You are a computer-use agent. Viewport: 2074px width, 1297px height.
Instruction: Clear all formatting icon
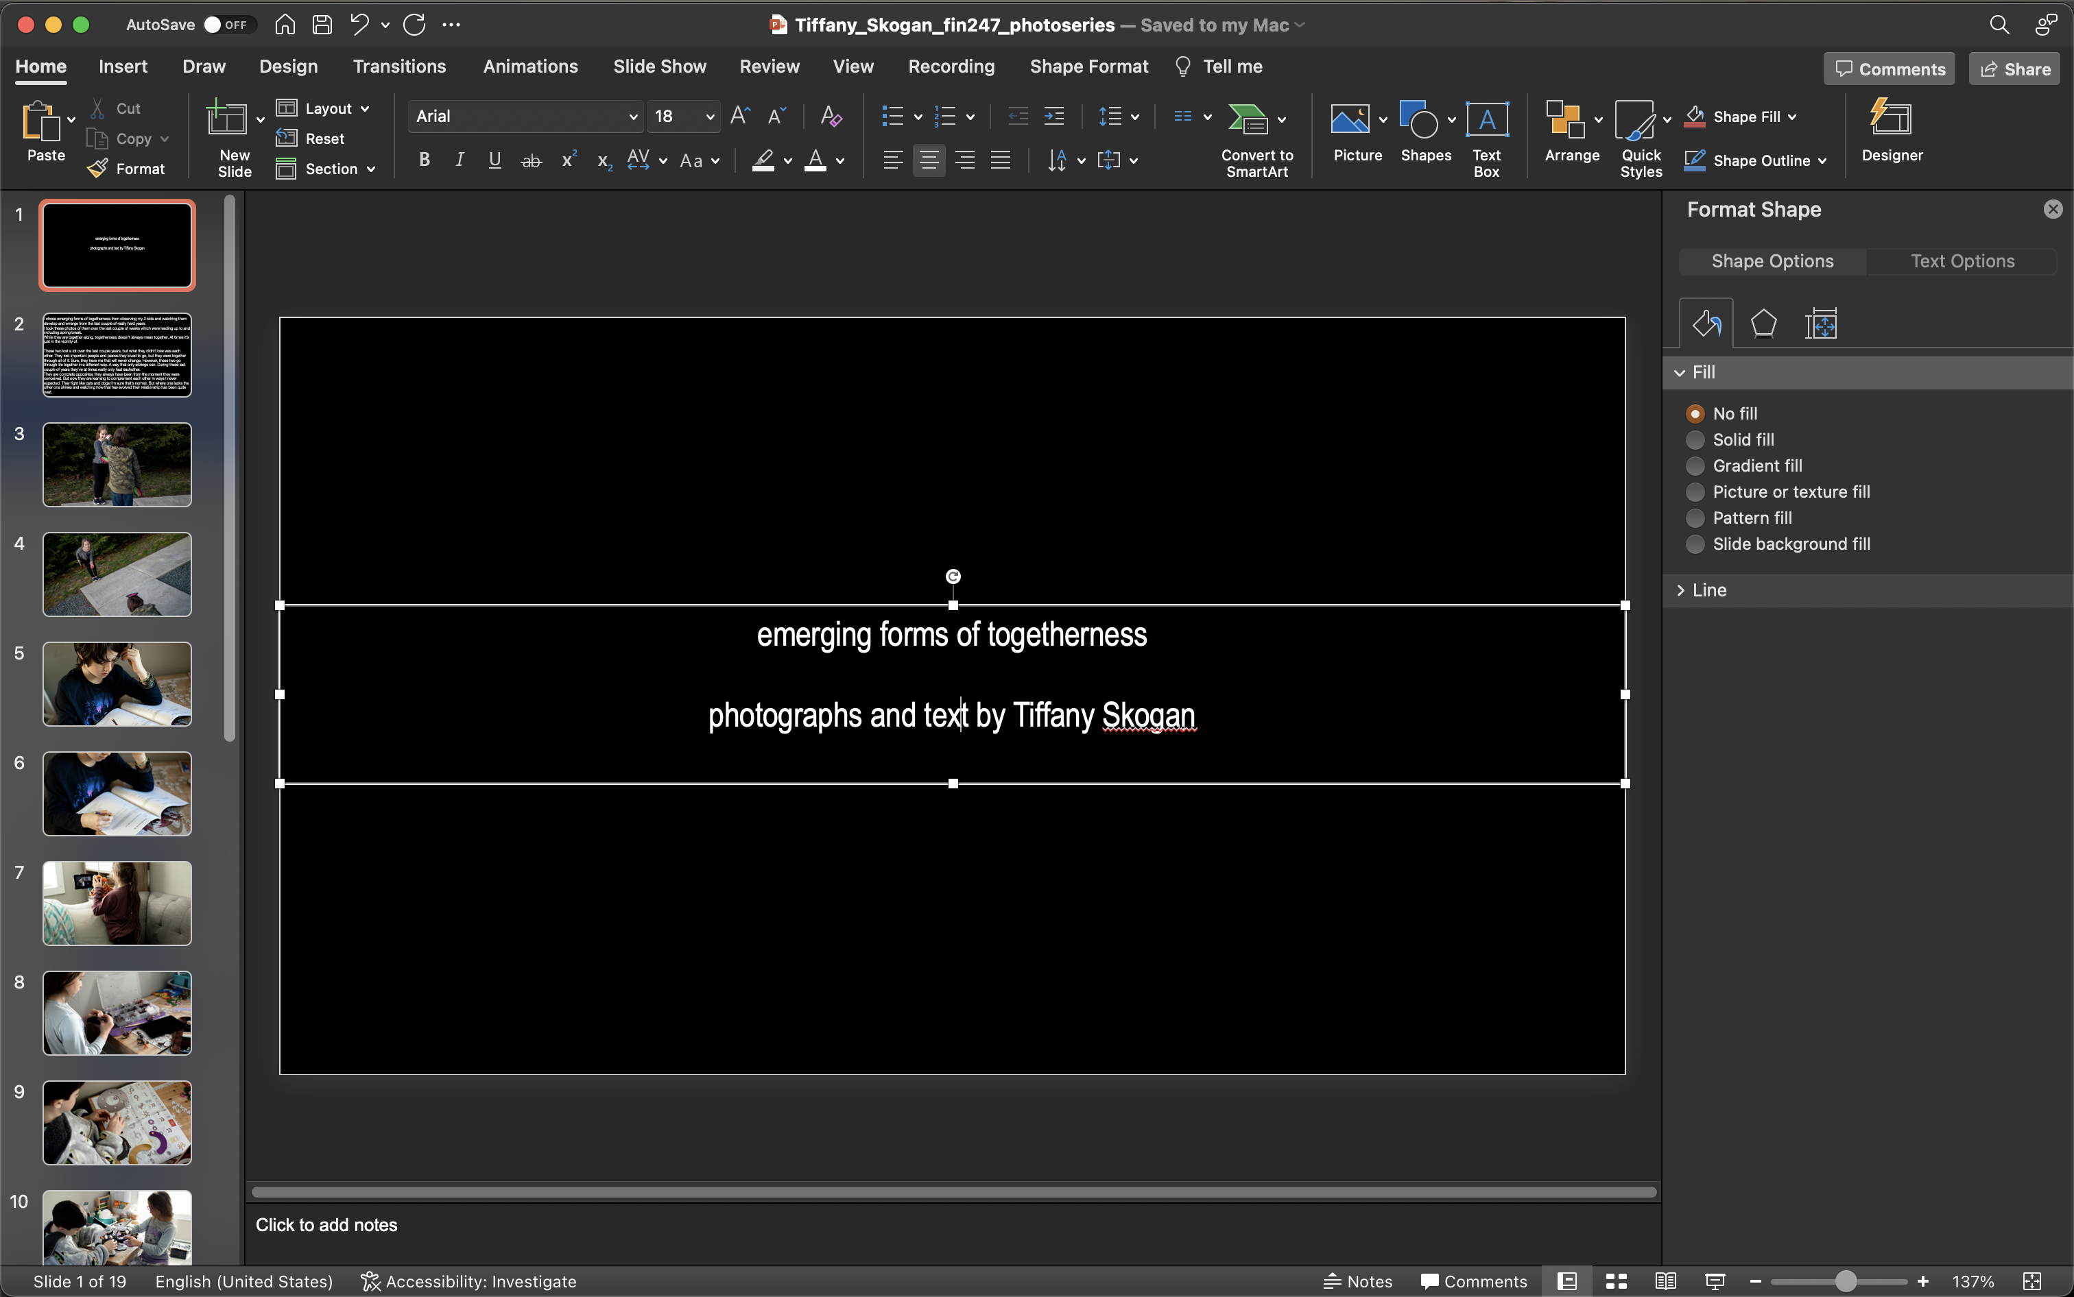point(831,116)
